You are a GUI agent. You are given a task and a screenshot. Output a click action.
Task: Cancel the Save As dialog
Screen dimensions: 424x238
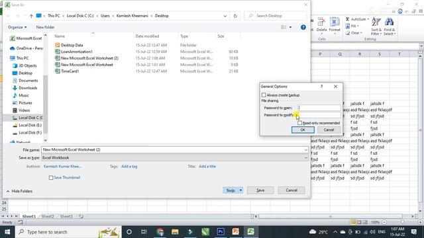tap(291, 190)
